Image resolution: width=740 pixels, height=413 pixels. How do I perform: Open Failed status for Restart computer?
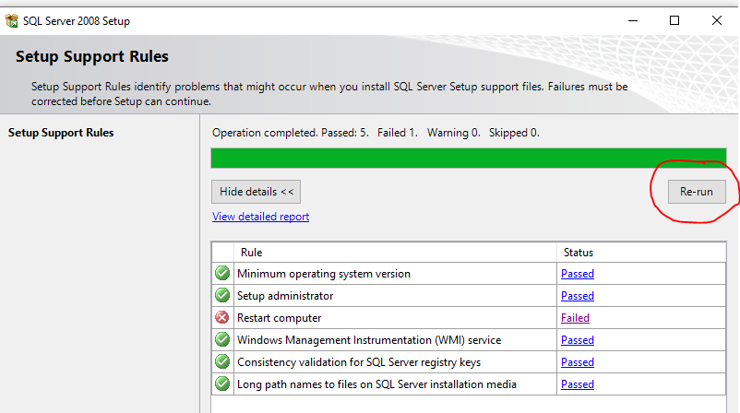pos(575,318)
